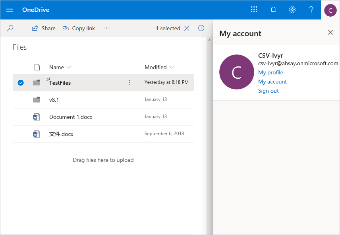Click the purple account avatar in header
The width and height of the screenshot is (340, 235).
click(x=330, y=10)
